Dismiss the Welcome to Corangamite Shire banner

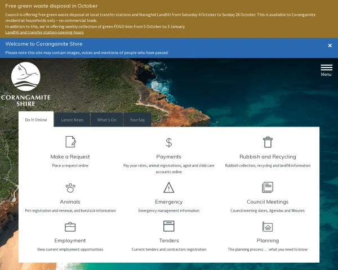[x=330, y=46]
